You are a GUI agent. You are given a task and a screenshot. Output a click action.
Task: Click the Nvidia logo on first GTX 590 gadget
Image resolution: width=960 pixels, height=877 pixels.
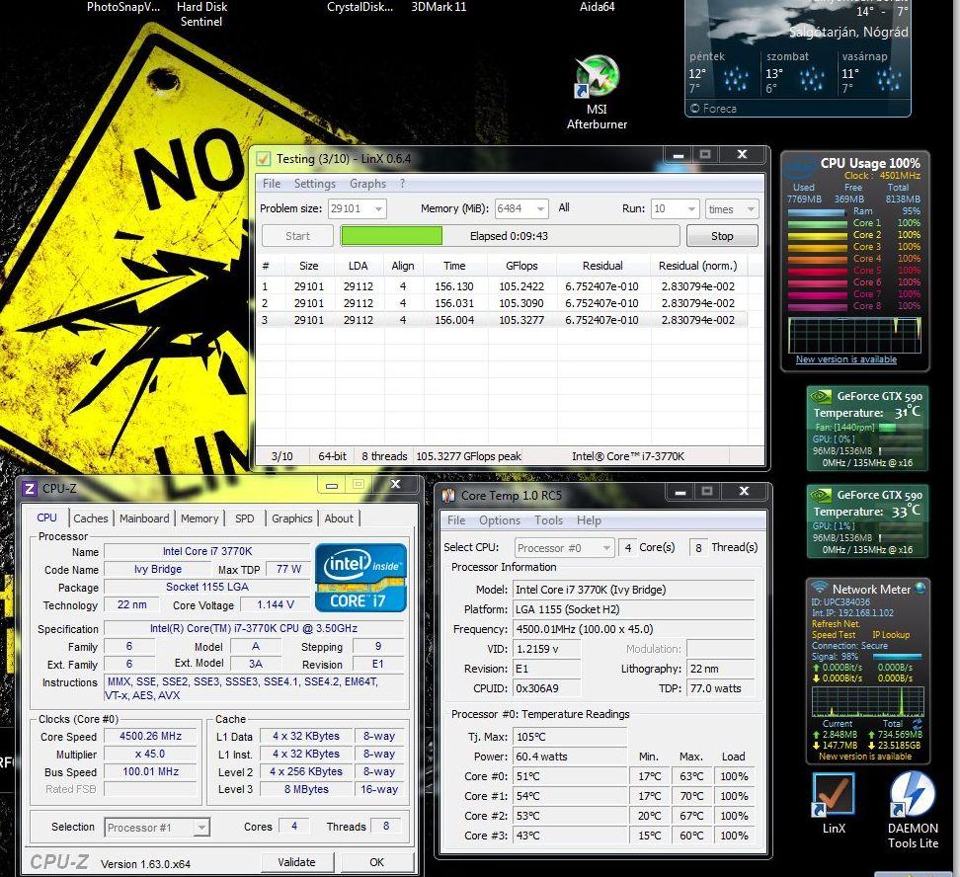pos(821,396)
